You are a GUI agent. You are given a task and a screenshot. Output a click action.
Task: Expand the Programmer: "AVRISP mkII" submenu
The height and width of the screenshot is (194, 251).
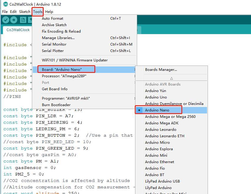pyautogui.click(x=85, y=98)
